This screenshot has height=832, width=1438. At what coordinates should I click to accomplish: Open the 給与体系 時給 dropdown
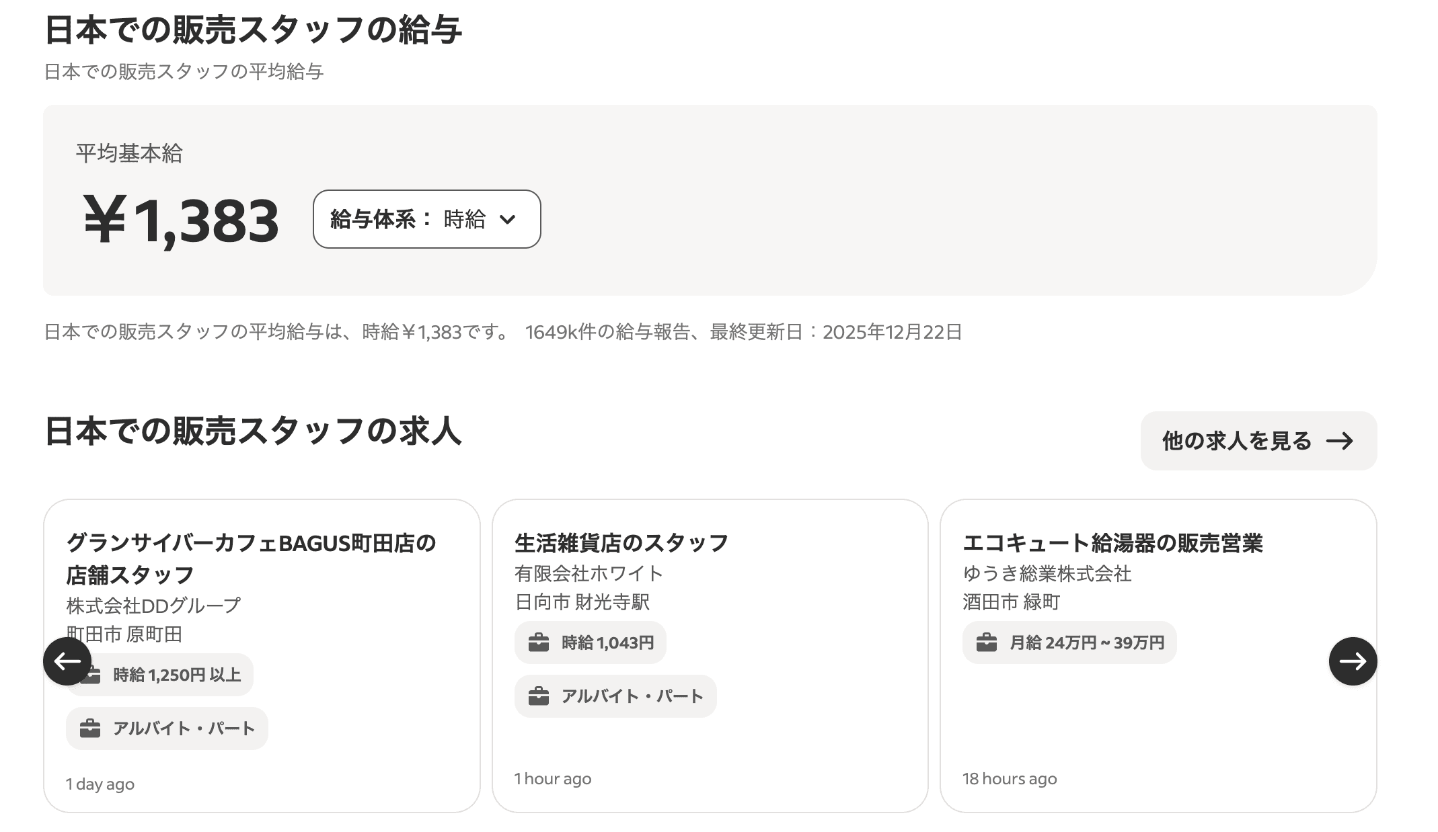[426, 219]
